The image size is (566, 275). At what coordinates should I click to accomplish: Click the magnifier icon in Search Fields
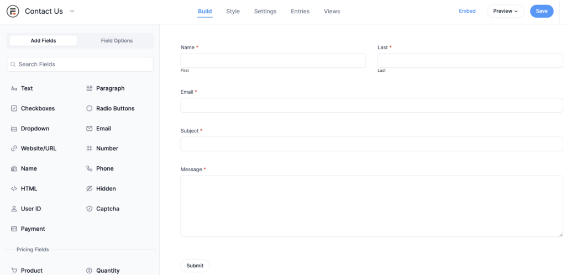click(x=13, y=65)
